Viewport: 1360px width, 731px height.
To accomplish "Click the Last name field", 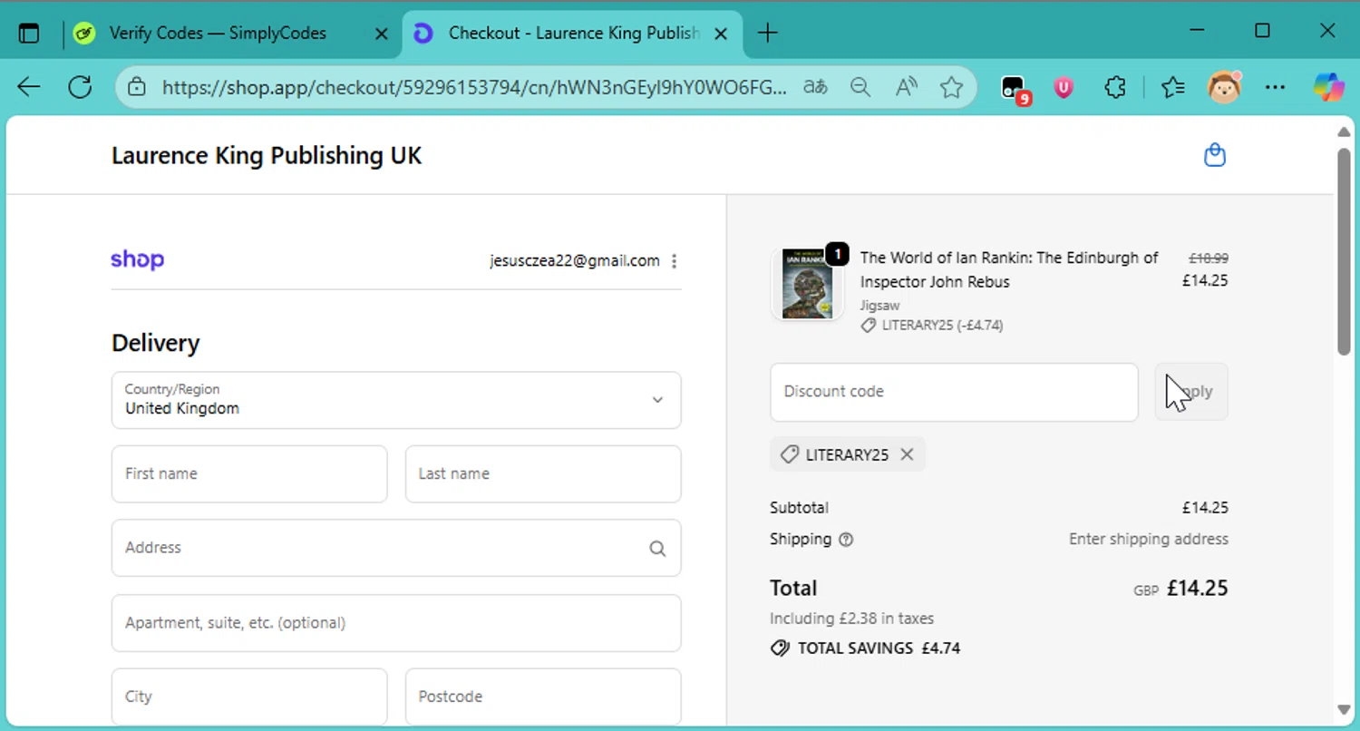I will (x=543, y=473).
